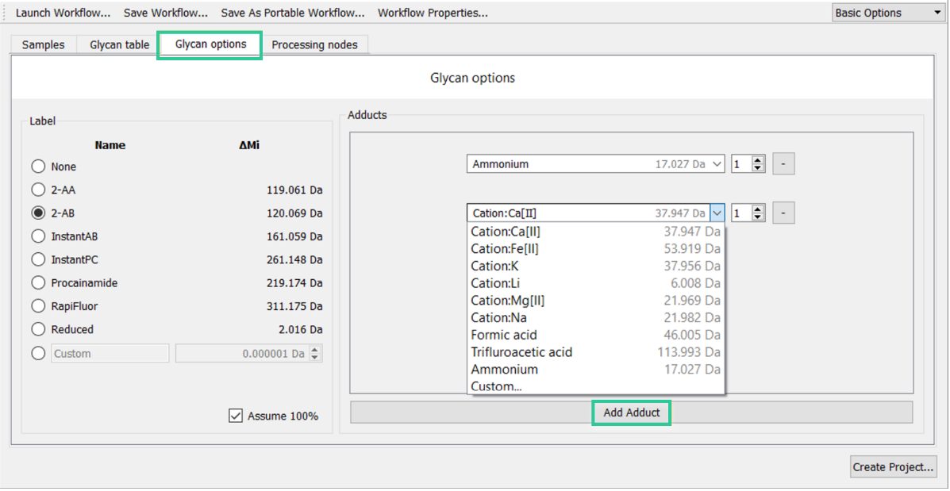Decrease custom mass with down arrow
This screenshot has height=491, width=950.
click(x=314, y=358)
